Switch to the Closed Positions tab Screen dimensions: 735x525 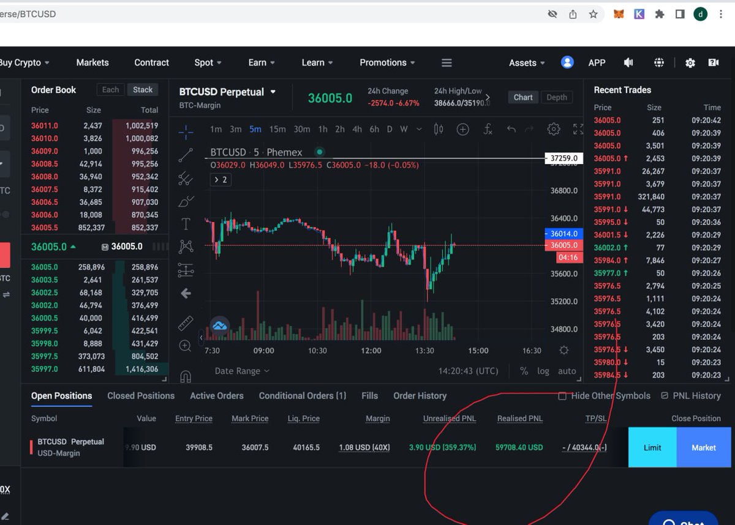(x=141, y=396)
